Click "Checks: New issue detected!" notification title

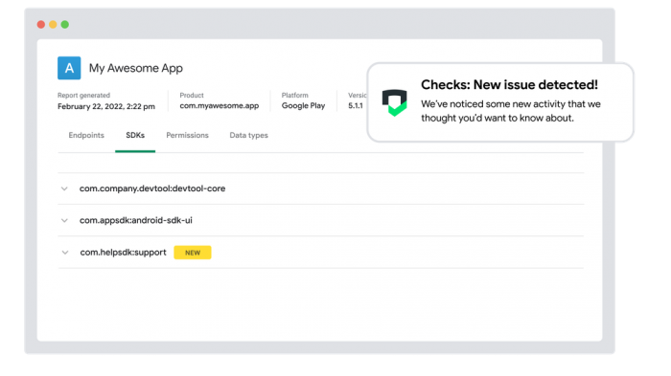tap(509, 84)
